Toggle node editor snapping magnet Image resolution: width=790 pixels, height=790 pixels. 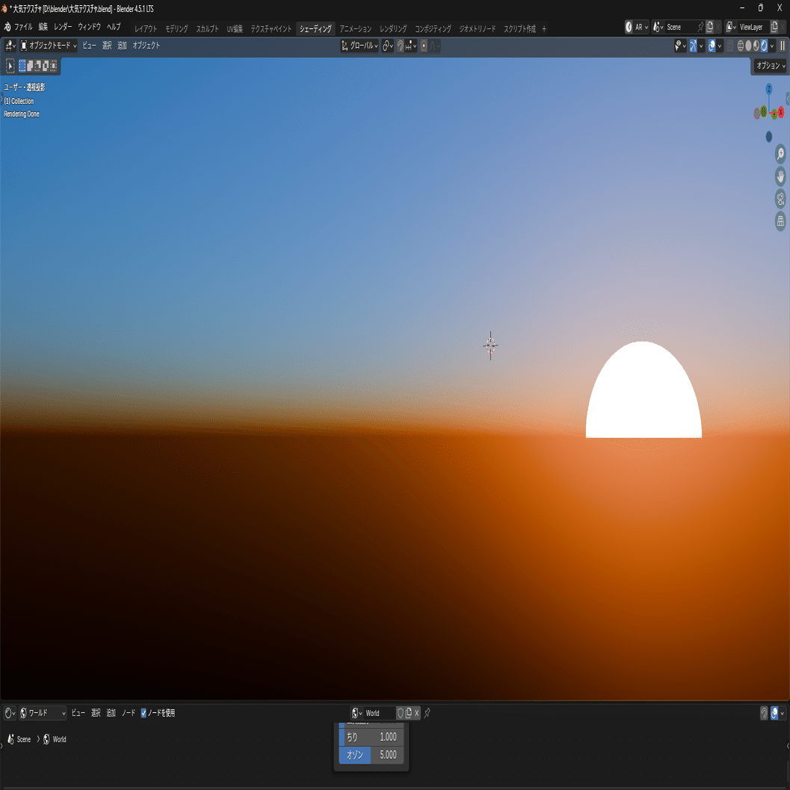pos(764,713)
